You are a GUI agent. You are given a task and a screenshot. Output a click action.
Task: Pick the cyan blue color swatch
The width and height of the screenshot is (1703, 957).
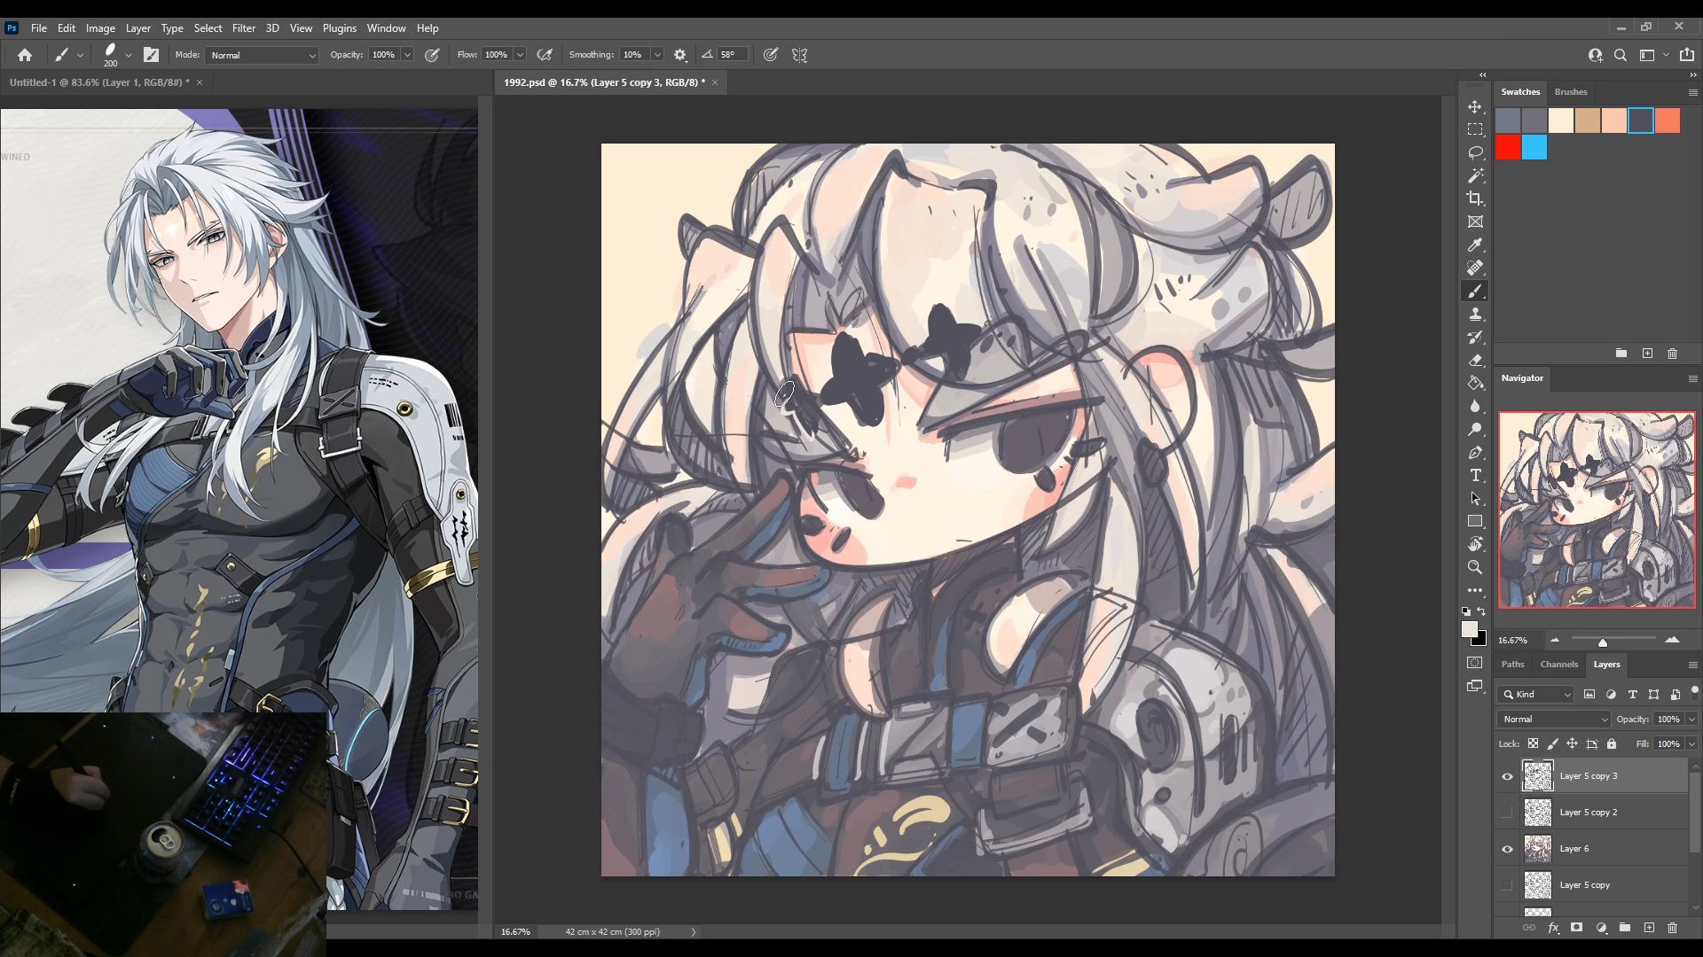1534,147
